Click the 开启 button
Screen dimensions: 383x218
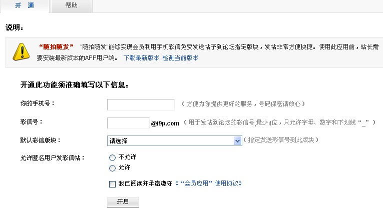tap(123, 202)
